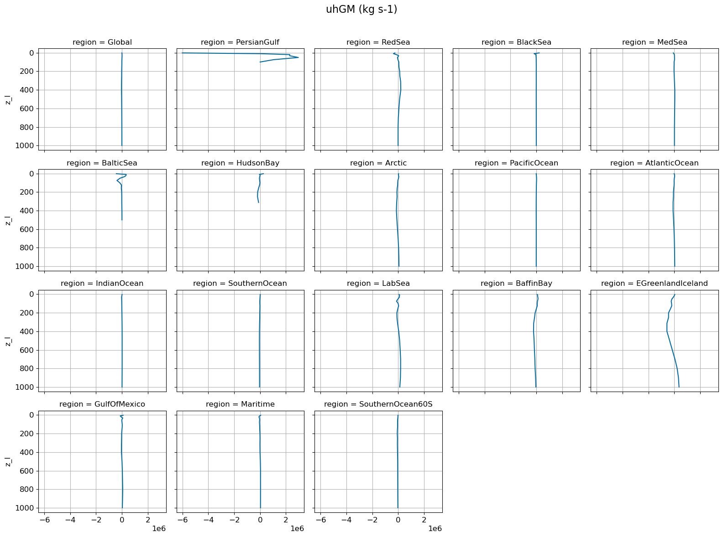Image resolution: width=723 pixels, height=537 pixels.
Task: Select the 'region = HudsonBay' subplot title
Action: (240, 163)
